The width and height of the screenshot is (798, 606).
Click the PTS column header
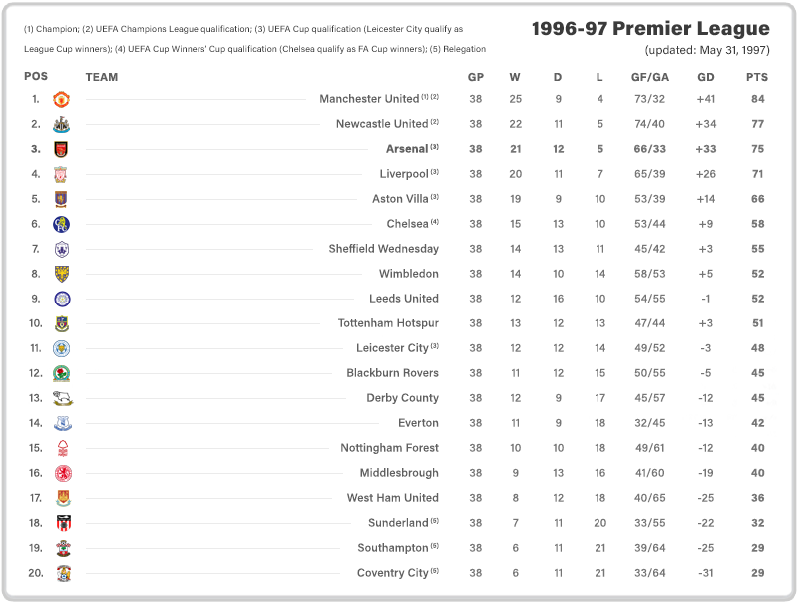click(x=757, y=77)
